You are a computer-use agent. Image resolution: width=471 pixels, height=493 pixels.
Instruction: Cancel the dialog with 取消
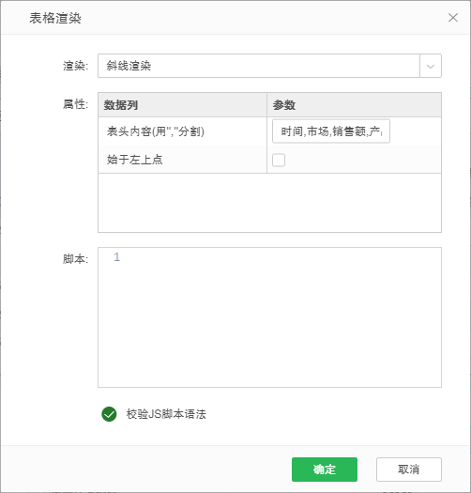click(x=409, y=470)
